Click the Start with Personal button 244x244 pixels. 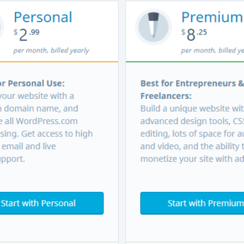point(52,203)
